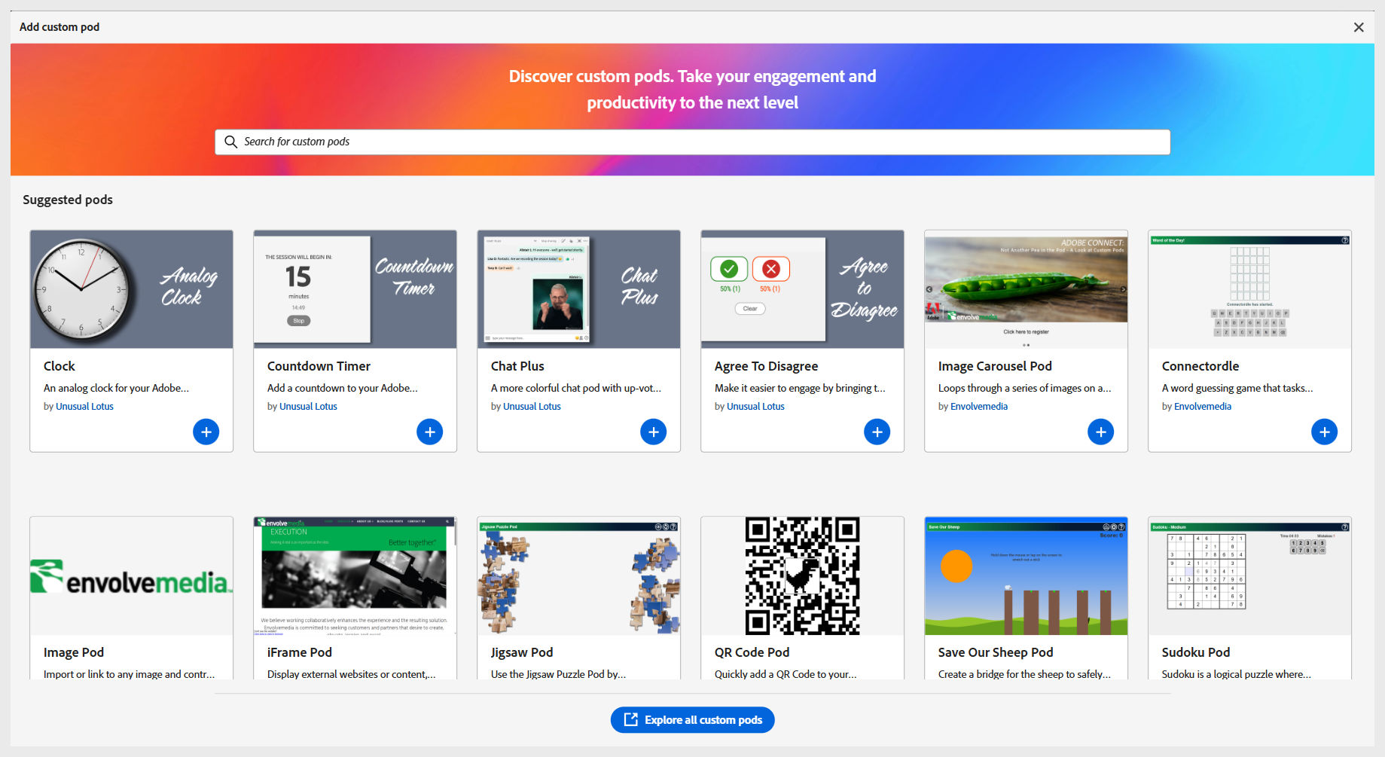Select the Sudoku grid thumbnail
Screen dimensions: 1385x757
[1249, 575]
